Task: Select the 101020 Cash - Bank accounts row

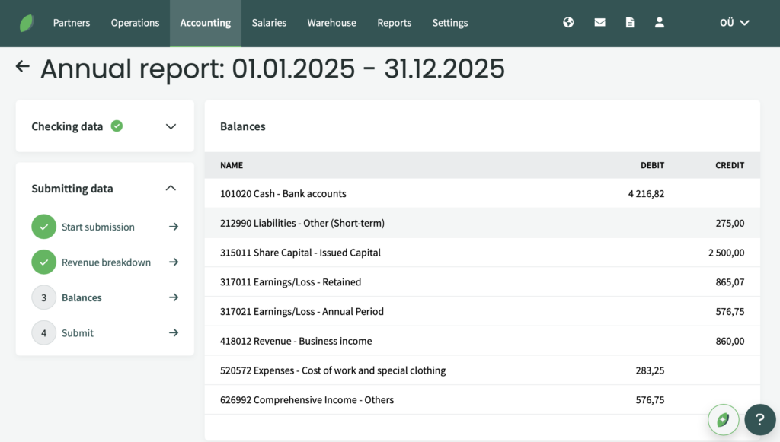Action: click(482, 194)
